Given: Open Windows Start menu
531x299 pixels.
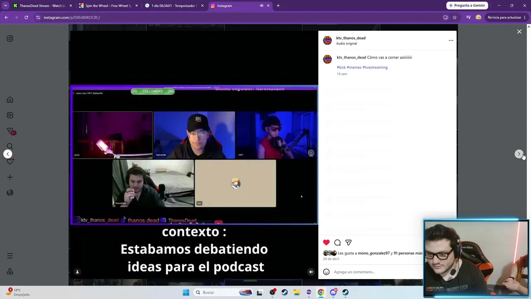Looking at the screenshot, I should (x=186, y=292).
